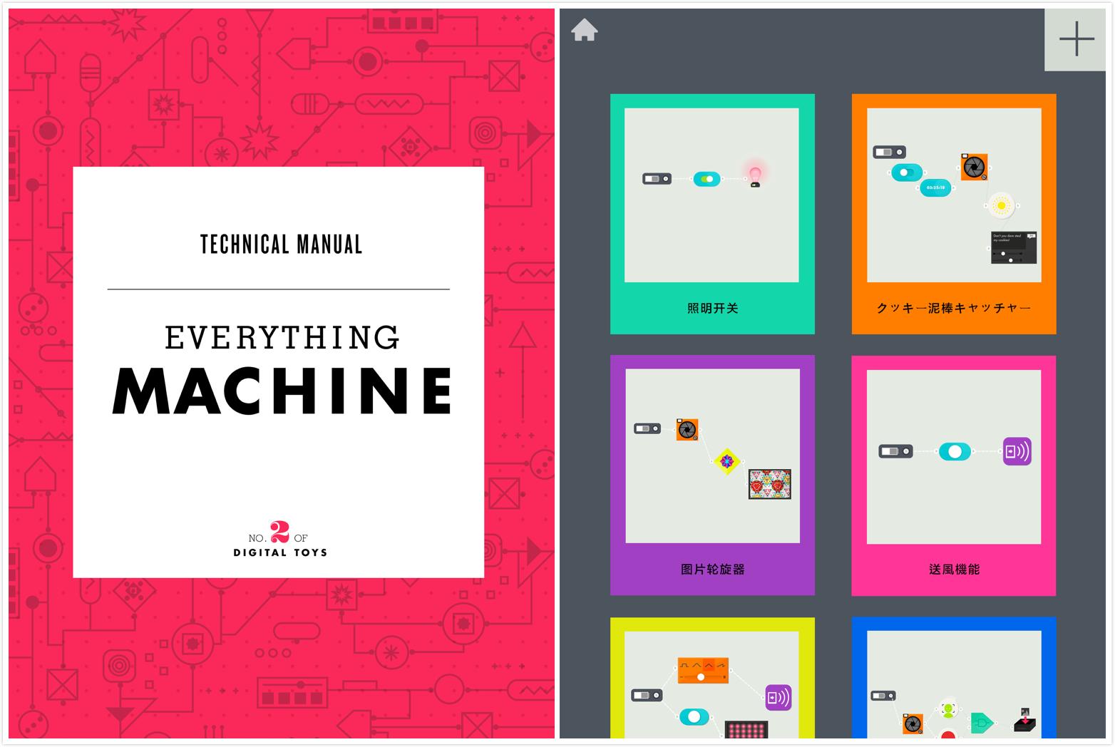Click the battery block in the blue card

[883, 696]
